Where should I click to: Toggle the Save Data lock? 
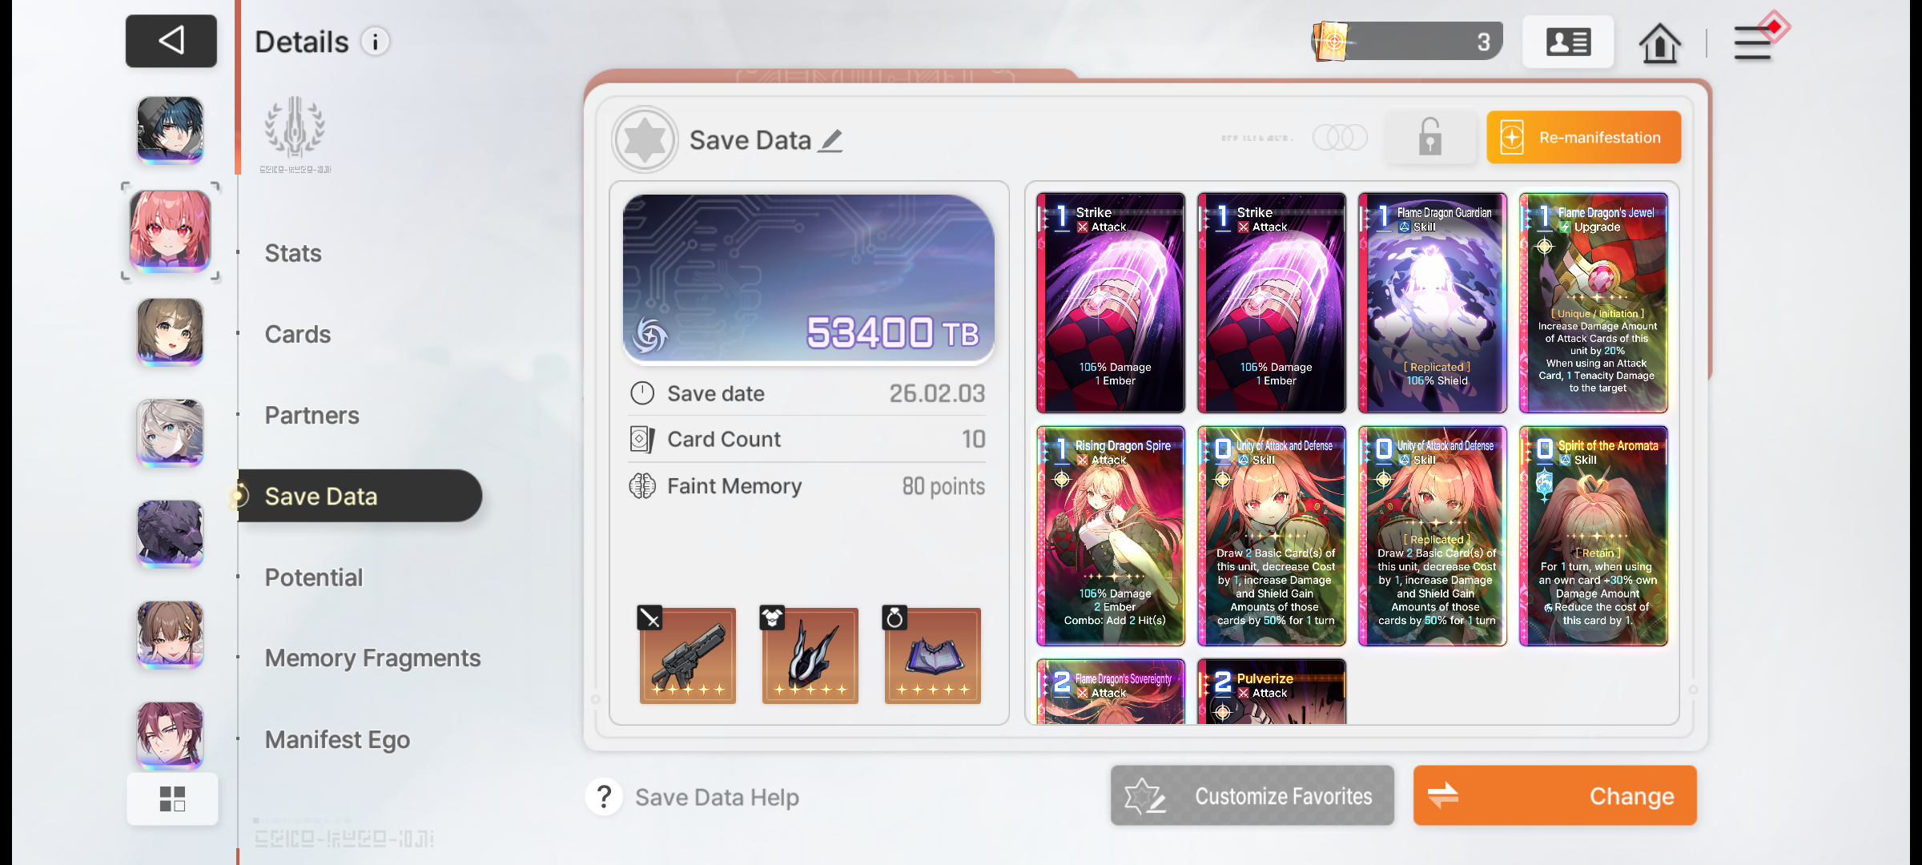(x=1430, y=137)
